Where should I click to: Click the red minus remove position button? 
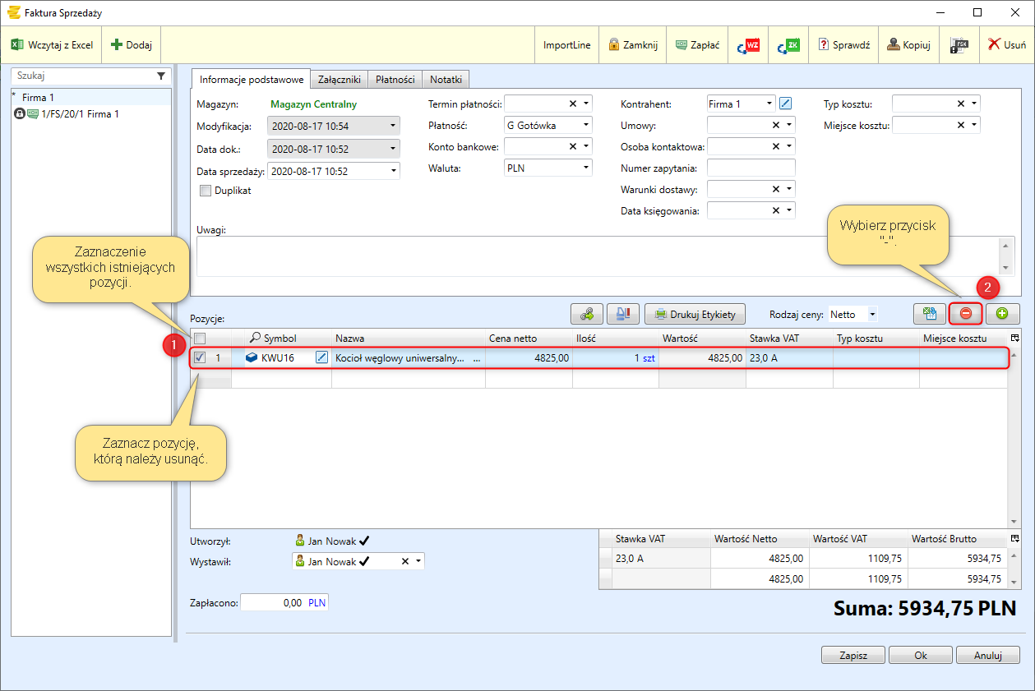(966, 314)
